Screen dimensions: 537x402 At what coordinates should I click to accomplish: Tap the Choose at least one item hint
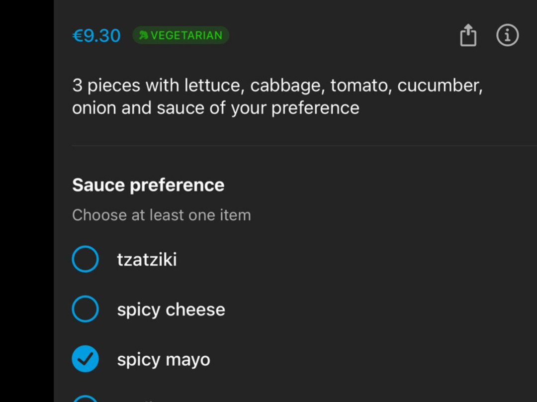tap(162, 215)
